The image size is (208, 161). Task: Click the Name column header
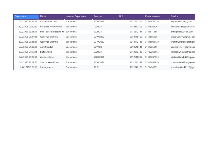coord(51,17)
